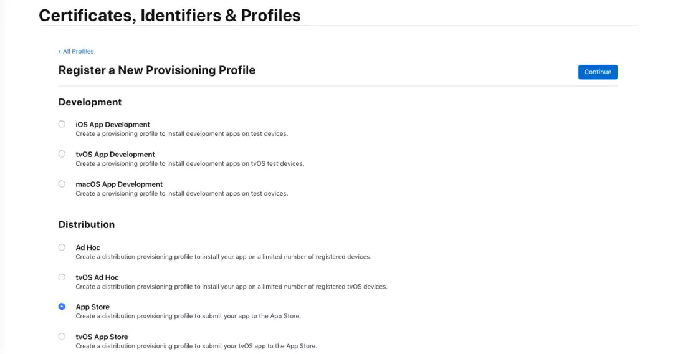Choose the tvOS App Store radio button
673x354 pixels.
point(62,337)
